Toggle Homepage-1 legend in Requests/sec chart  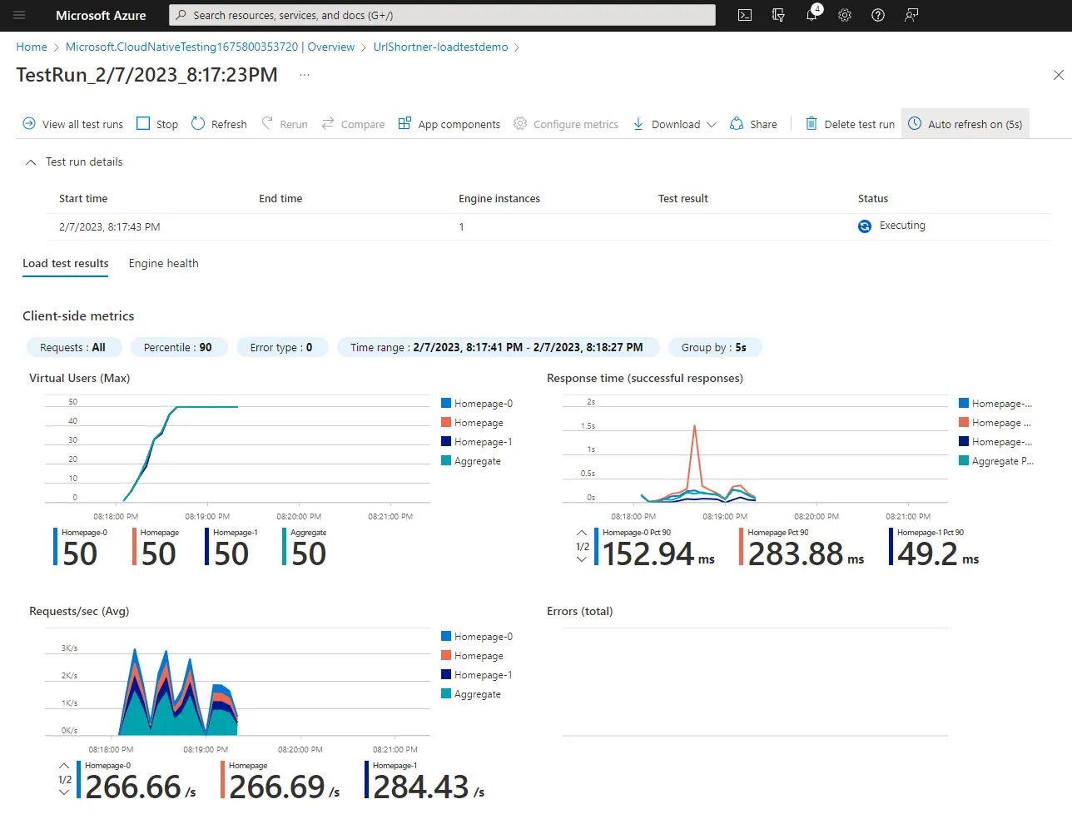click(477, 675)
